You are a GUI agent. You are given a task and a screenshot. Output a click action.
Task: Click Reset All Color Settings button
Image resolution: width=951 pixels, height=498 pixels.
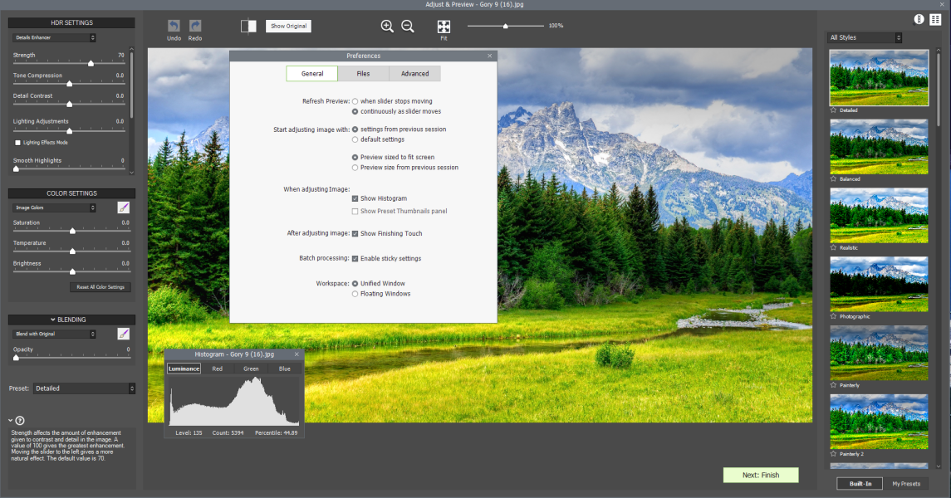[x=100, y=287]
